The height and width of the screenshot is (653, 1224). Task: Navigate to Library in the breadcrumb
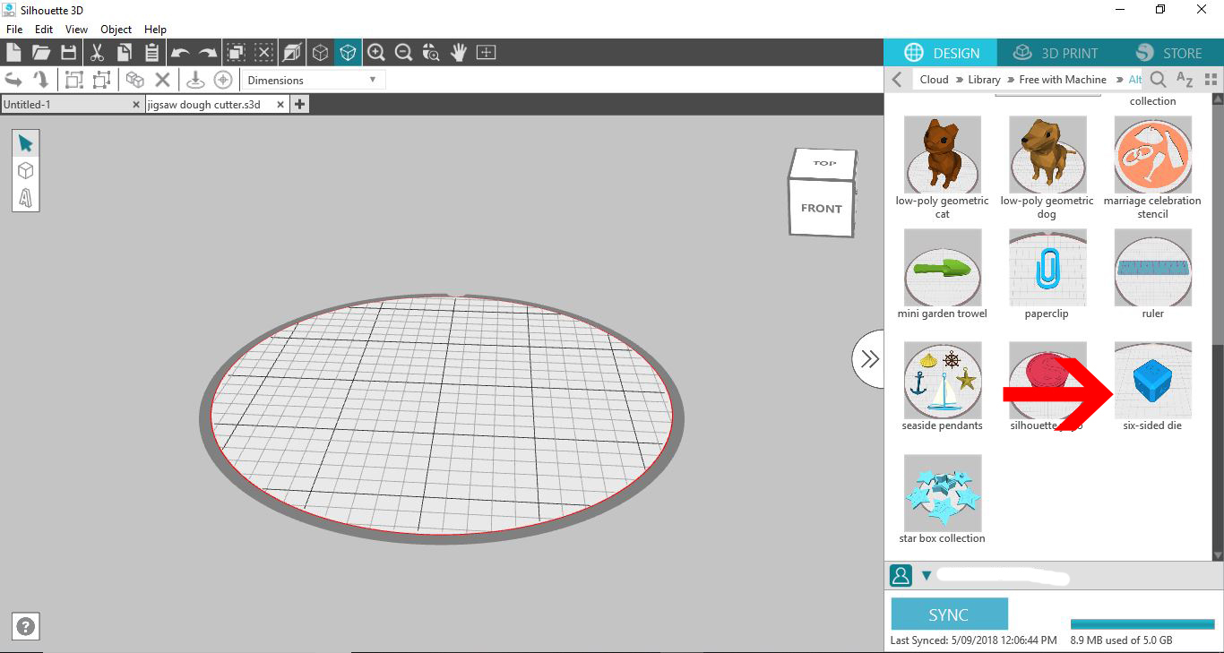point(984,80)
